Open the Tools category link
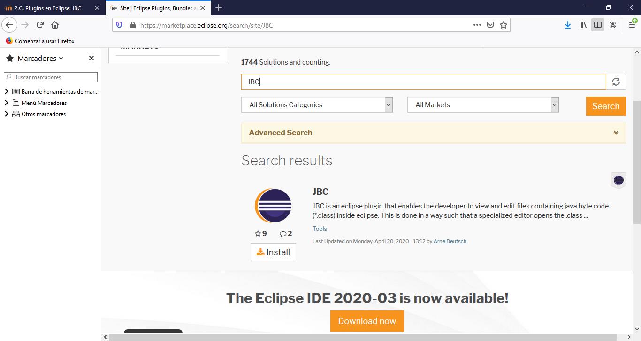Screen dimensions: 641x341 pyautogui.click(x=320, y=229)
